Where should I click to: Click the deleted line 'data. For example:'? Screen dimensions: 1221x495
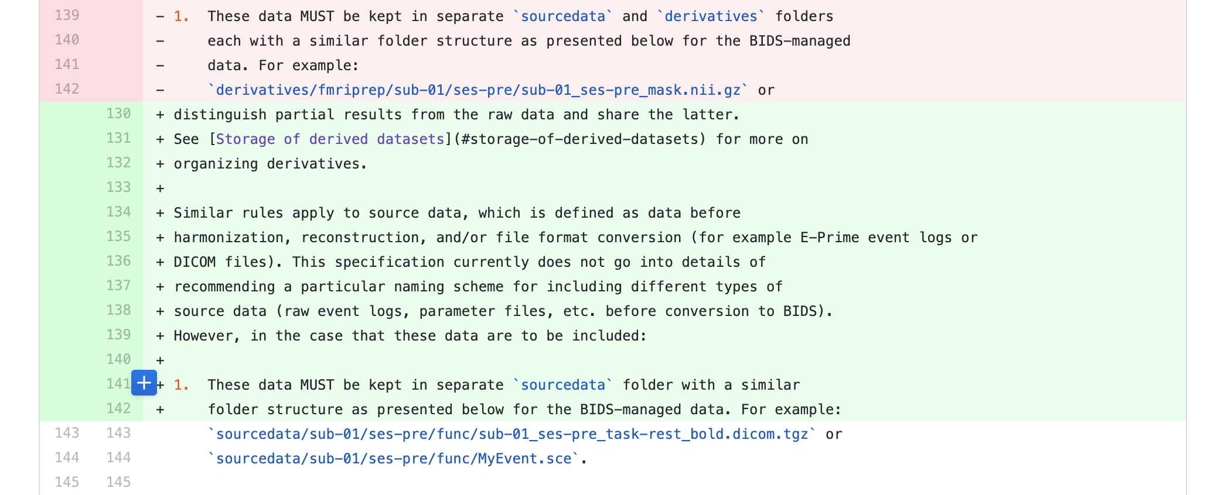pyautogui.click(x=283, y=66)
